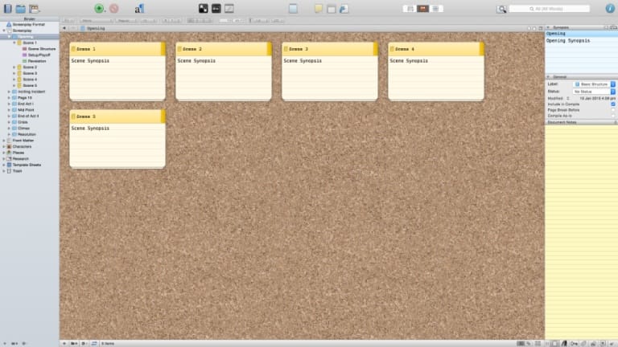Collapse the General inspector section
This screenshot has width=618, height=347.
pyautogui.click(x=548, y=77)
